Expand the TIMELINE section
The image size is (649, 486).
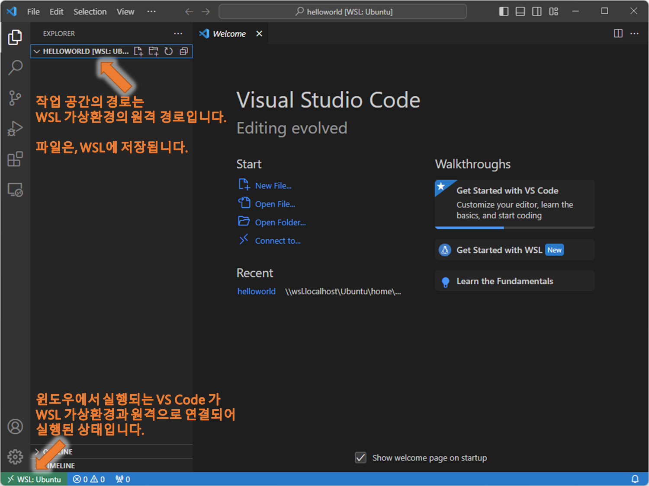tap(112, 466)
